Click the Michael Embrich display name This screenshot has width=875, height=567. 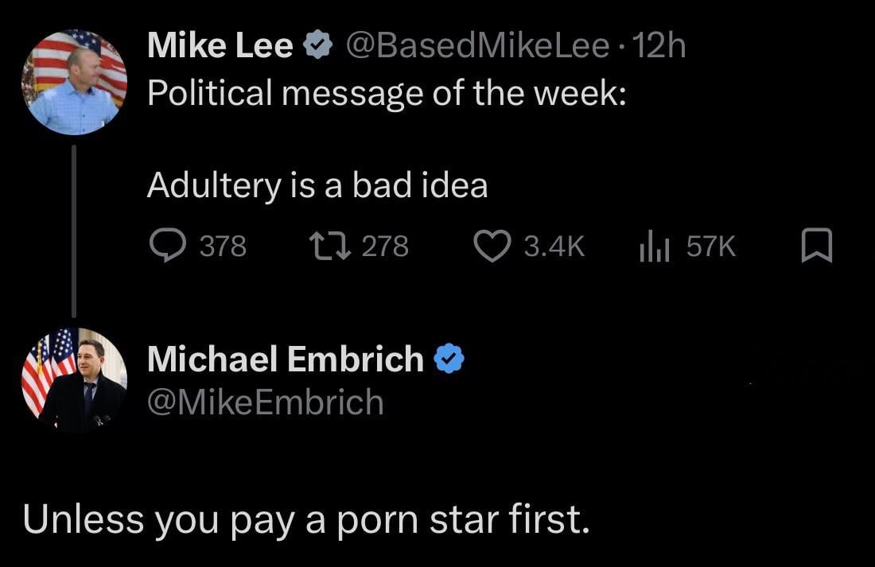[x=286, y=359]
